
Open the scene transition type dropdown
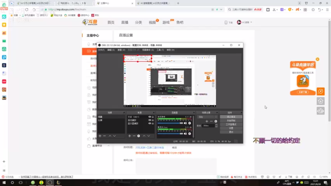click(207, 117)
